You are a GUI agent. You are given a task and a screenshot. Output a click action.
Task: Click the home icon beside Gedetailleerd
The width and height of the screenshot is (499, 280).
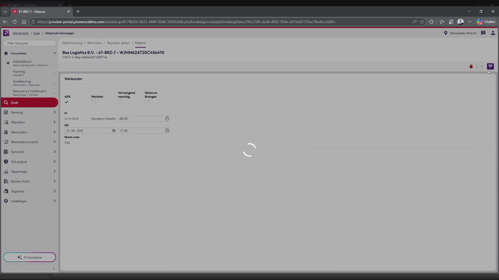[x=8, y=63]
